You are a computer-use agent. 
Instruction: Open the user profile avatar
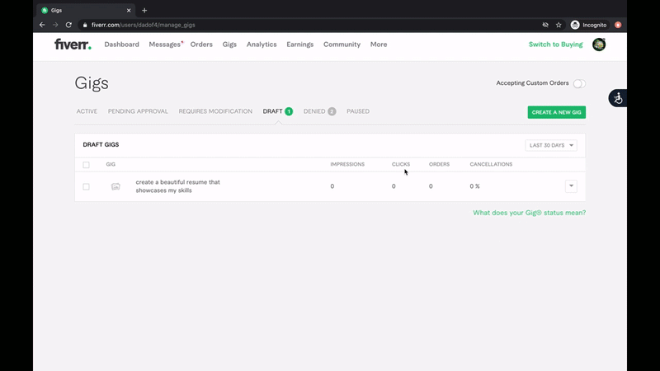(x=599, y=45)
